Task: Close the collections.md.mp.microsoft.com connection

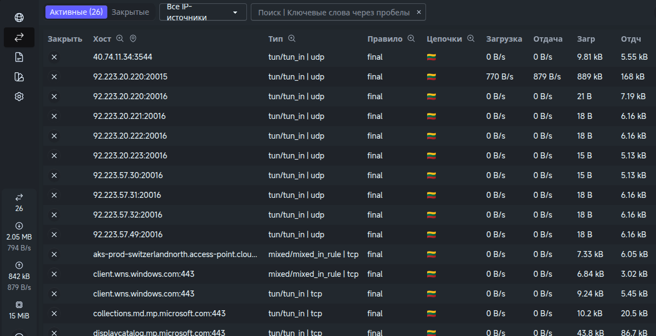Action: coord(54,314)
